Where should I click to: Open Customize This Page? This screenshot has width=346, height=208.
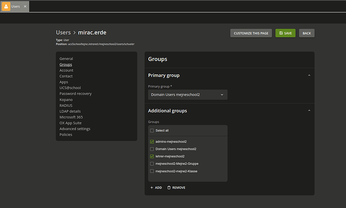tap(251, 33)
